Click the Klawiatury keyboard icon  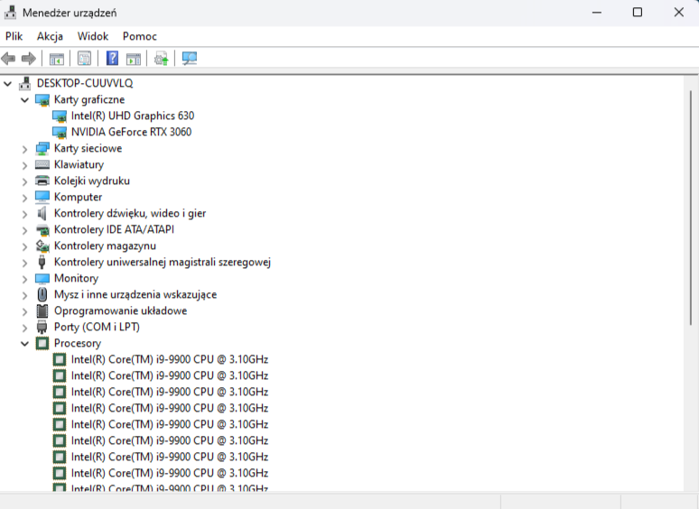pos(42,165)
